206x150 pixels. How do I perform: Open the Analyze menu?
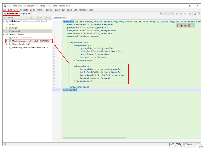[x=40, y=10]
